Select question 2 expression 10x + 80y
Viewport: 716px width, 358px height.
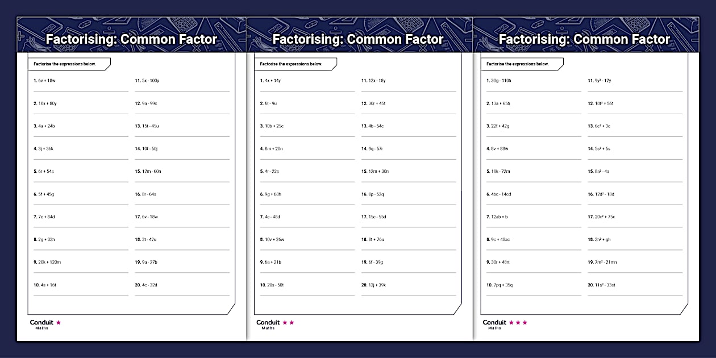coord(47,103)
